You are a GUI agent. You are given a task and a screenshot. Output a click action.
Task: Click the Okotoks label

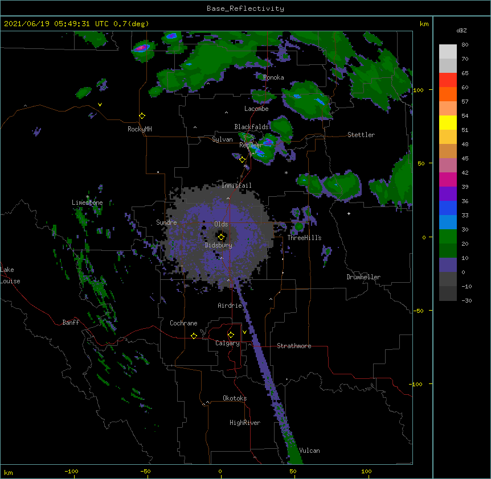[x=235, y=398]
